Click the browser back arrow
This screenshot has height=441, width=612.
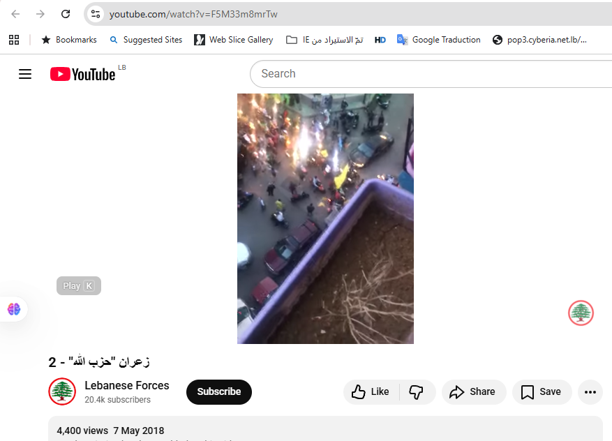click(15, 13)
